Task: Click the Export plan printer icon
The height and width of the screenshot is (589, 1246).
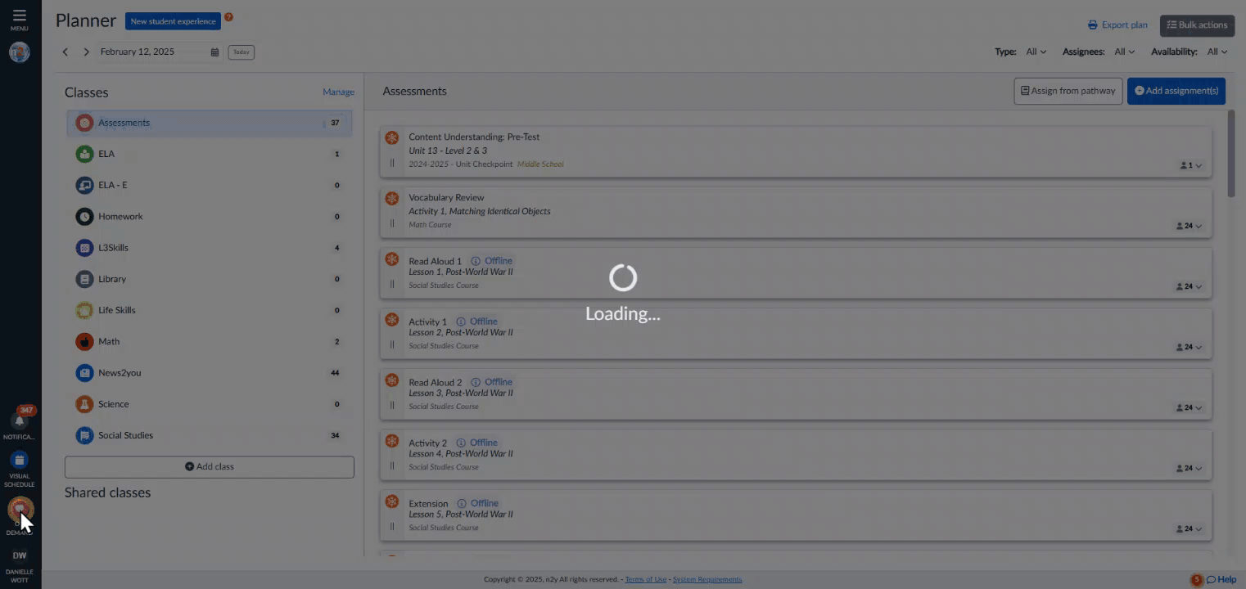Action: coord(1092,25)
